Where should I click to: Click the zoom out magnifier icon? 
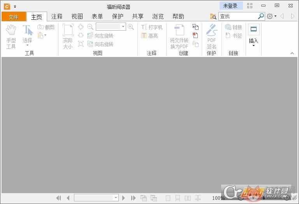pyautogui.click(x=90, y=27)
